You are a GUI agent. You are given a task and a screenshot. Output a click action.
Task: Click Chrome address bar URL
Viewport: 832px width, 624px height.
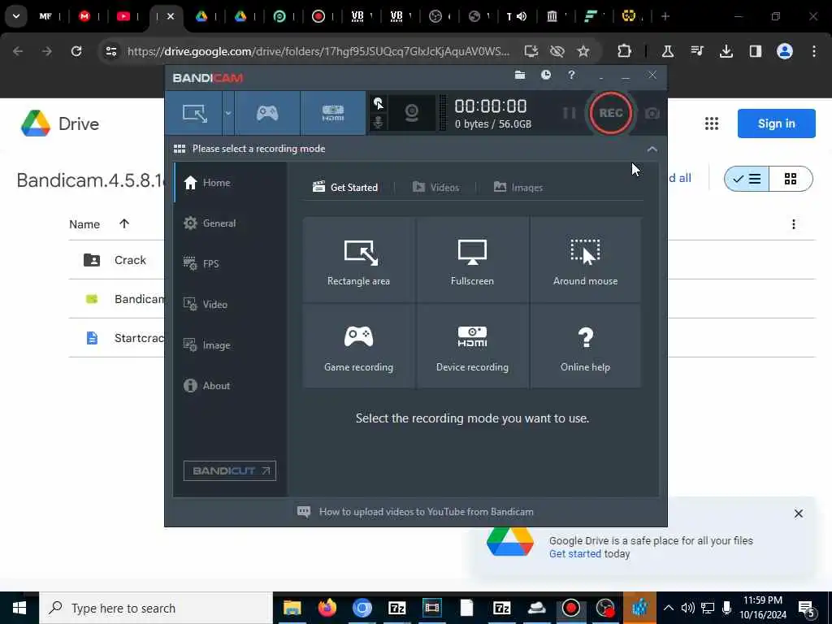click(318, 51)
